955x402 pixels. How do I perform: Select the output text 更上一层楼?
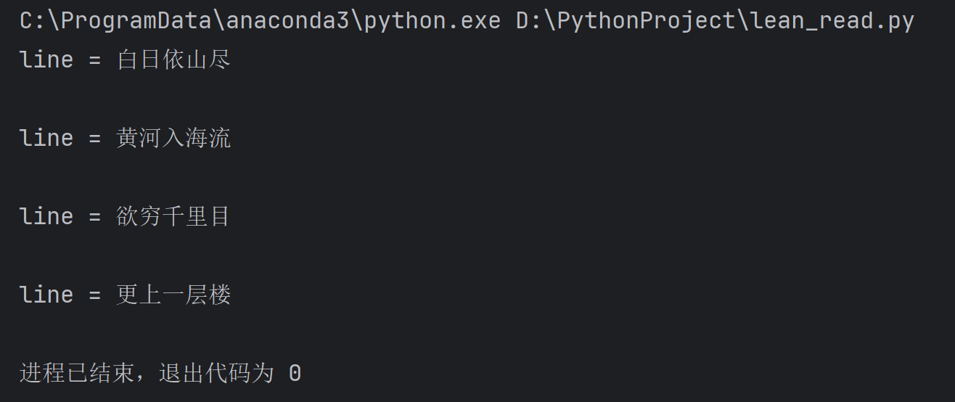click(173, 295)
